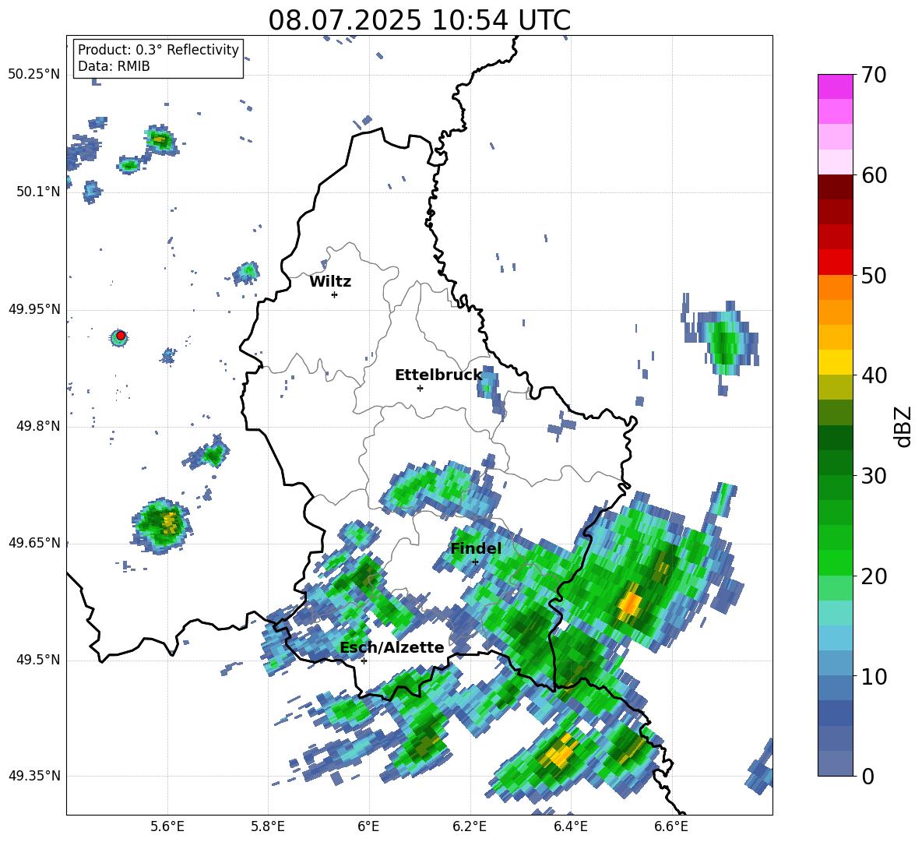
Task: Pick the dark maroon colorbar segment below 60
Action: pos(835,187)
